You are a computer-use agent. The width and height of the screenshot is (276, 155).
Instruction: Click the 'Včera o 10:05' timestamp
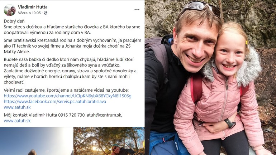click(29, 13)
